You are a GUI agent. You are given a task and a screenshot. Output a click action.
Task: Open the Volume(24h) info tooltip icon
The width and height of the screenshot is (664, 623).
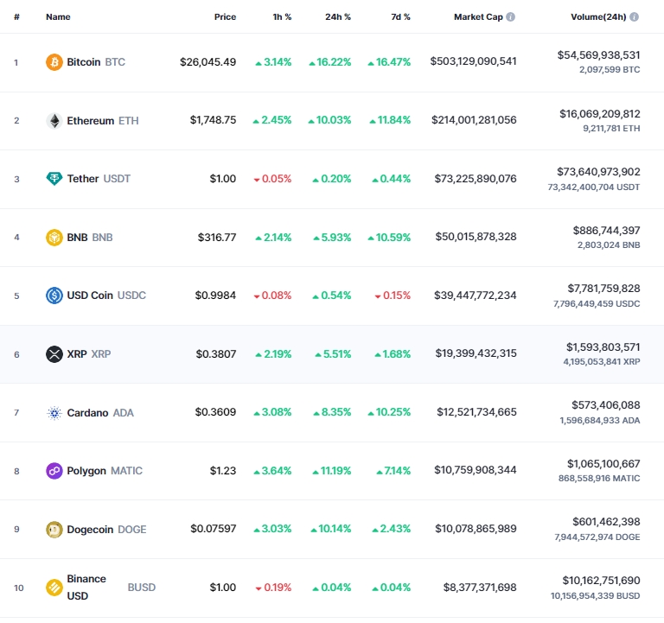tap(634, 17)
